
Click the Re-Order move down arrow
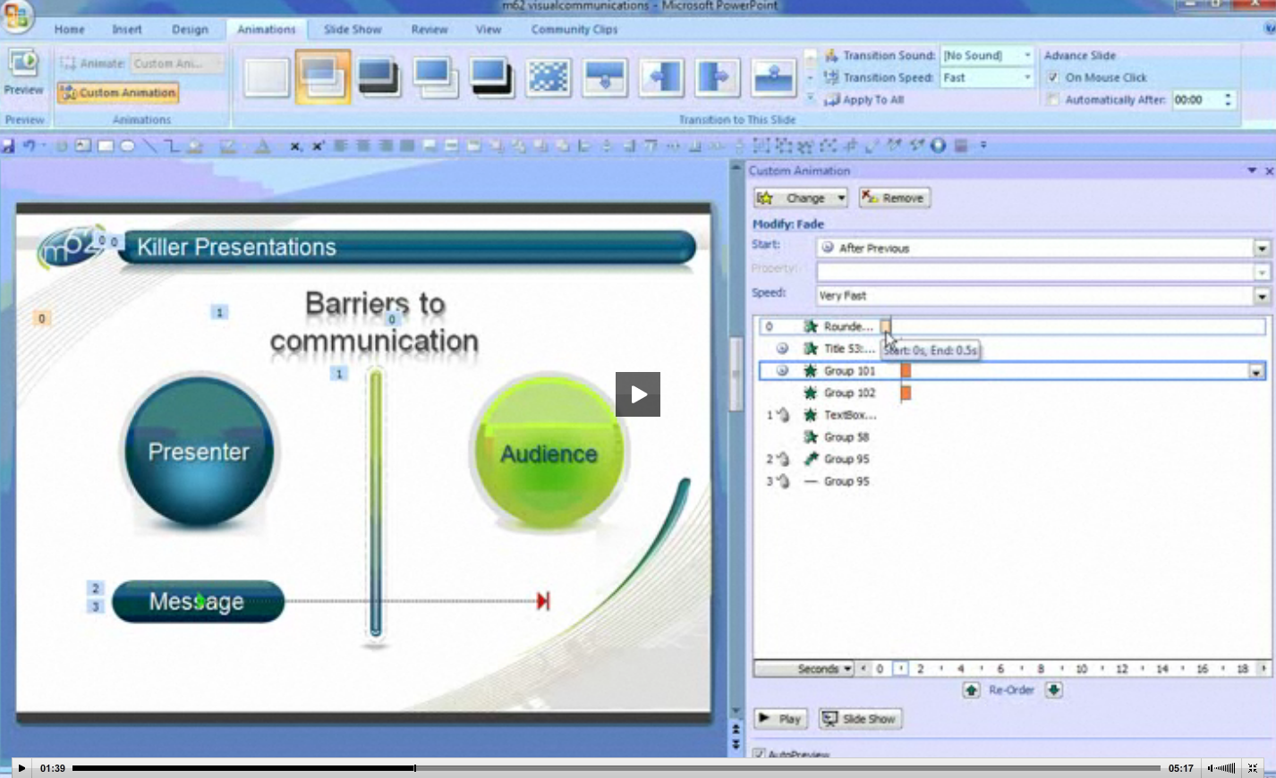[x=1054, y=690]
